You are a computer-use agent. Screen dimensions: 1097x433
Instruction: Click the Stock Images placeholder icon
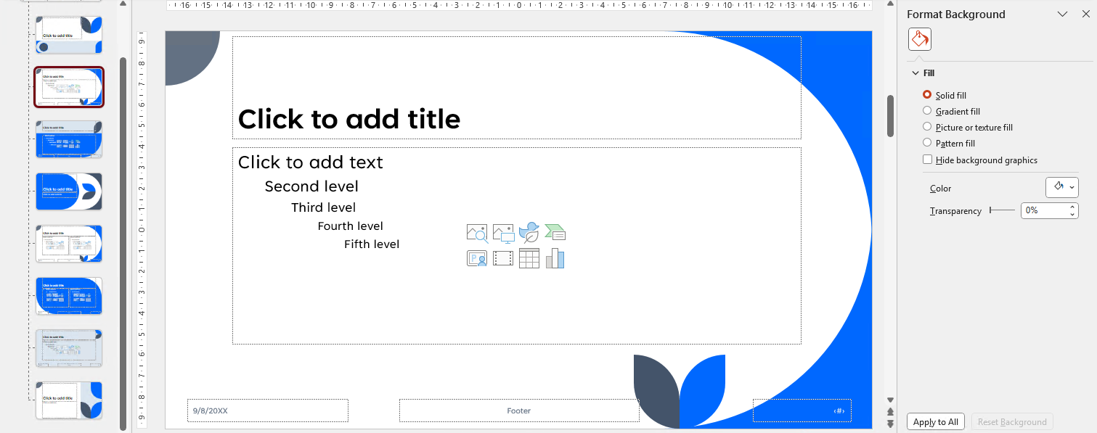click(477, 233)
